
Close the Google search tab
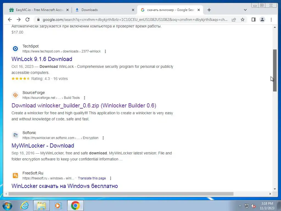point(199,10)
